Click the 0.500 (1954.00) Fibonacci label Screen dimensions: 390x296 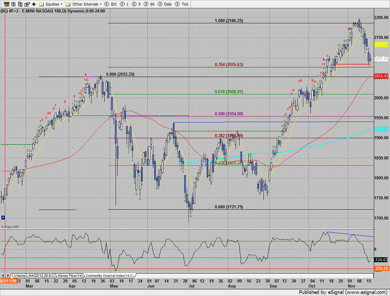(229, 114)
